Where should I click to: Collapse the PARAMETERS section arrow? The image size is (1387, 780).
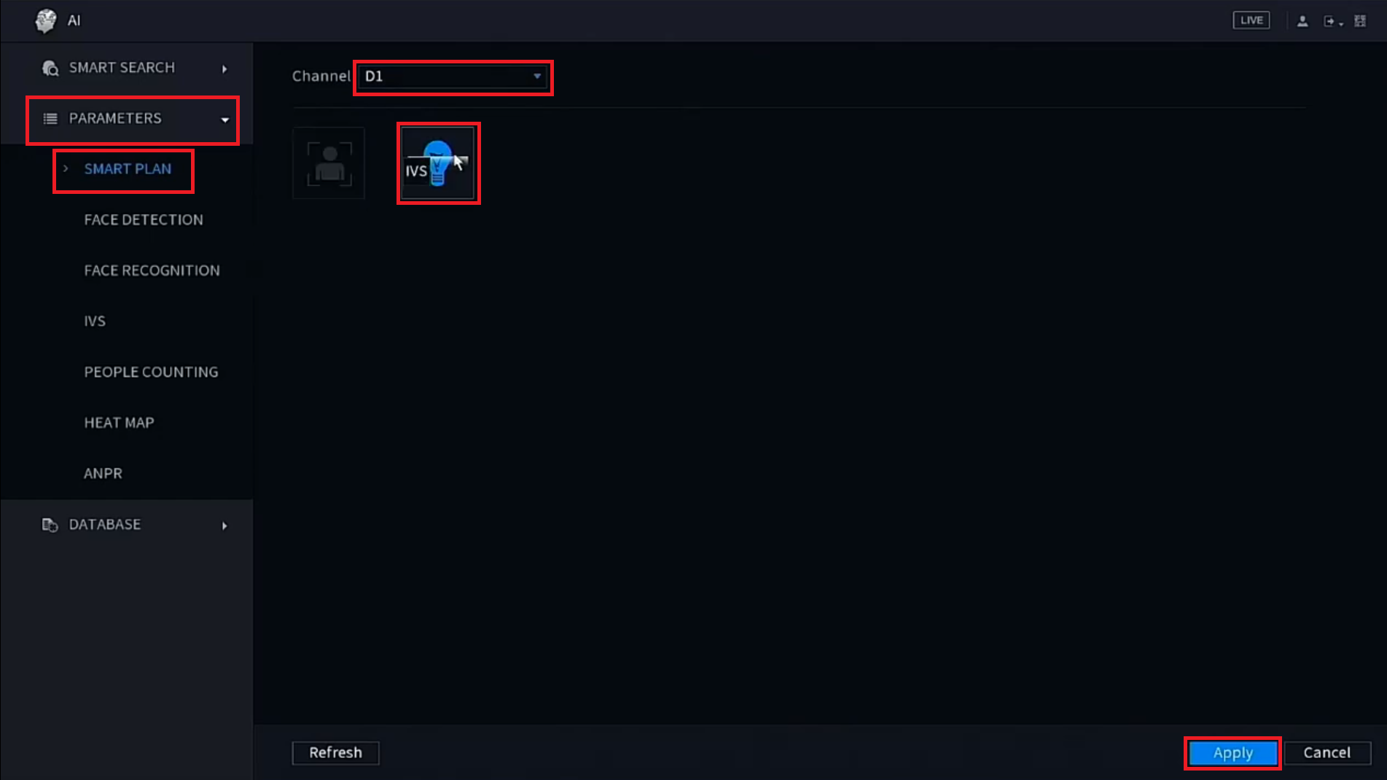pos(225,120)
